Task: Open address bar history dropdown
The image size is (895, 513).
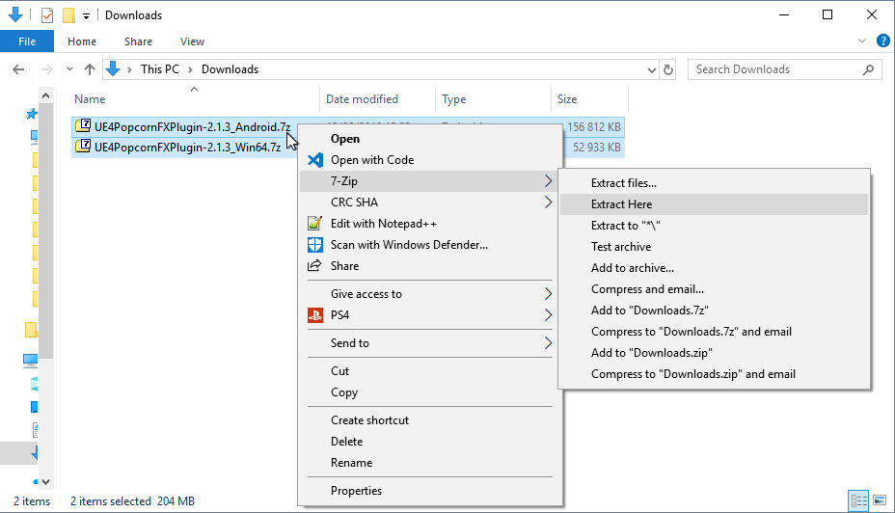Action: point(651,69)
